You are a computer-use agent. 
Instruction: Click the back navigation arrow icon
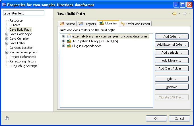[x=174, y=14]
